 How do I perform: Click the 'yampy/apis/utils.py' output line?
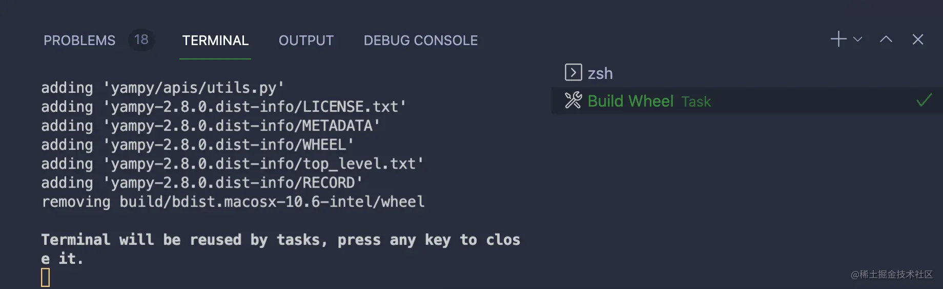(162, 88)
